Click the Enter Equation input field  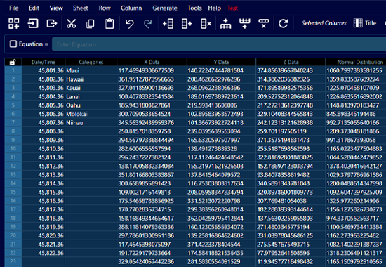[218, 44]
